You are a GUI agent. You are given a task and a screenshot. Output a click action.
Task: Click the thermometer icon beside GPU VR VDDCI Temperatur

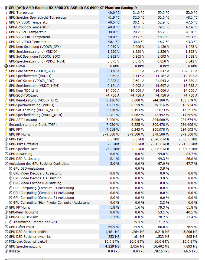point(6,42)
